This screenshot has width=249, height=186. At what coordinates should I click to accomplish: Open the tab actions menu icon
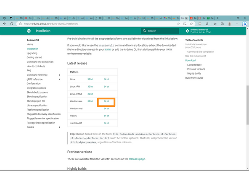coord(11,18)
